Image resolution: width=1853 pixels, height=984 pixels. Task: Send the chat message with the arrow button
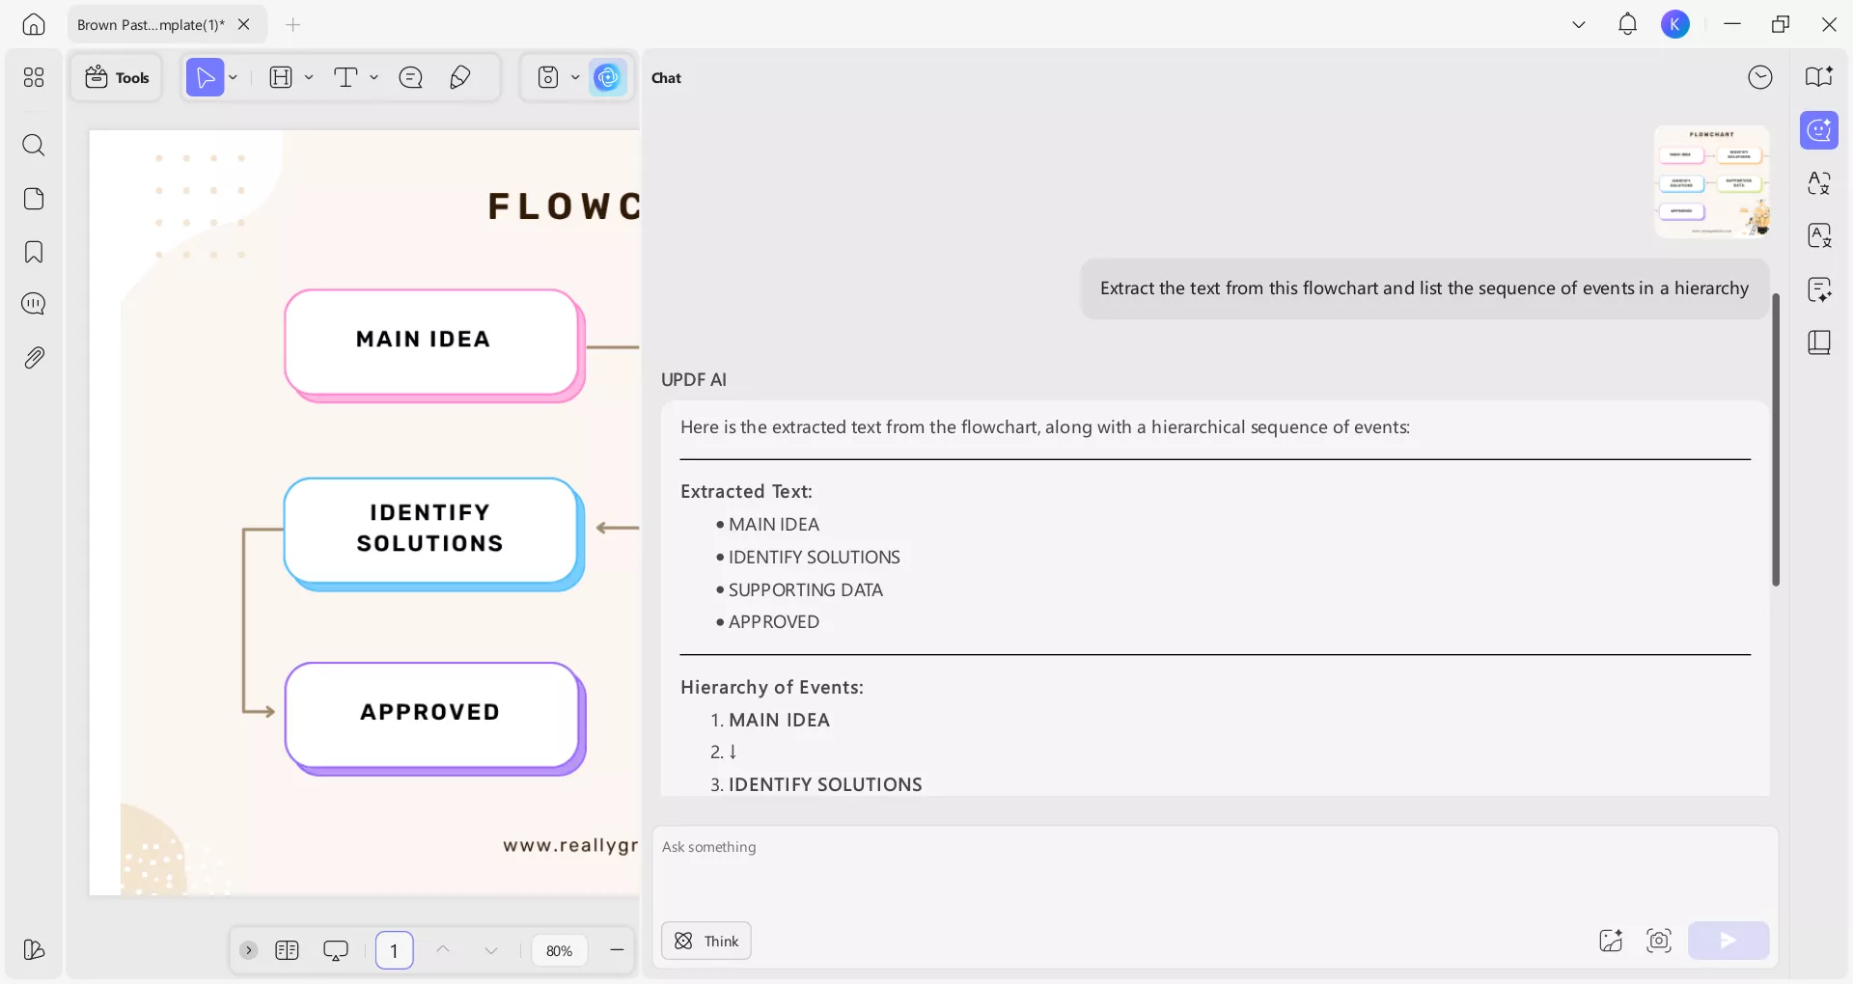pos(1728,941)
